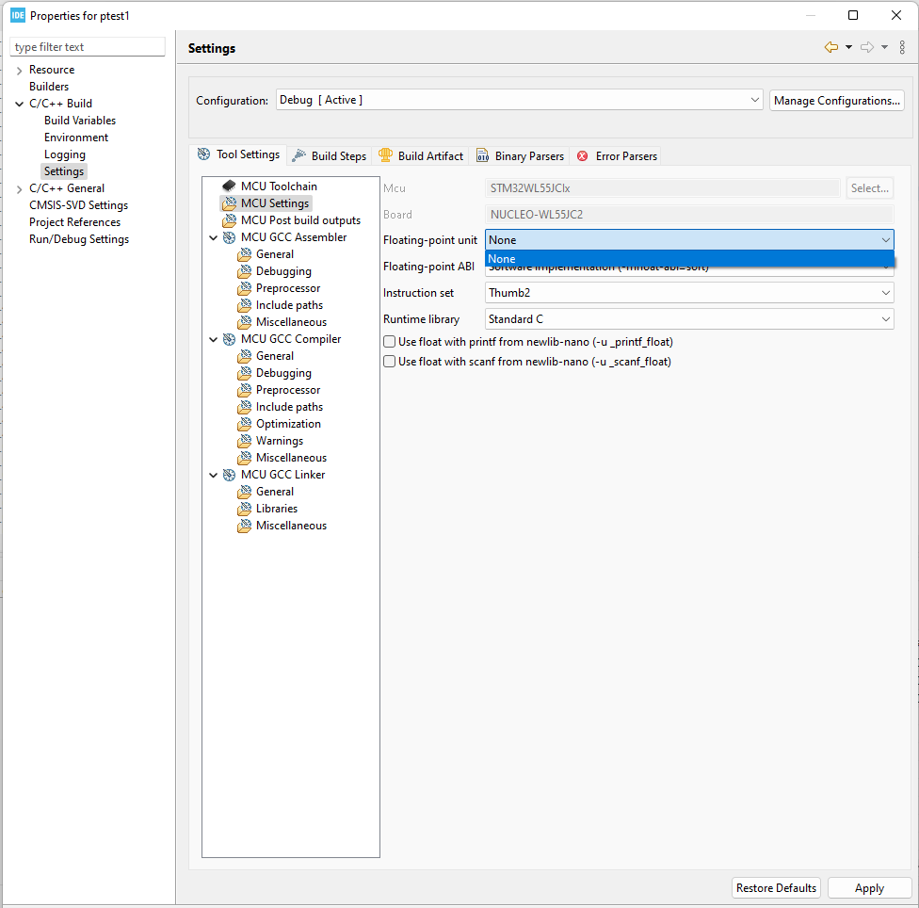This screenshot has width=919, height=908.
Task: Click icon beside Linker Libraries
Action: coord(245,509)
